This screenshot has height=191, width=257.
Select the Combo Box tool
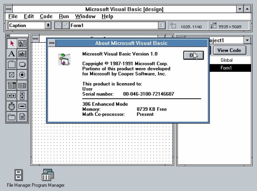(x=12, y=85)
